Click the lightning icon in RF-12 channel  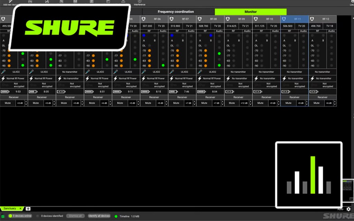312,79
